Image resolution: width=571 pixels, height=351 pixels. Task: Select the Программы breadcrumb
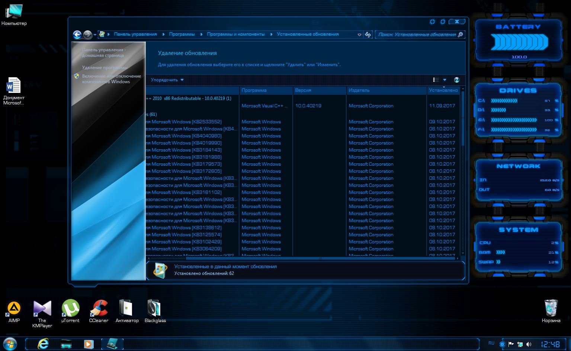coord(182,34)
